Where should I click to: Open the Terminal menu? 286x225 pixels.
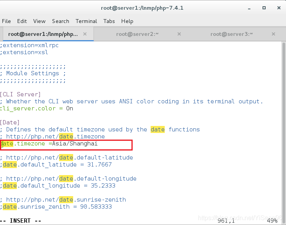(86, 21)
